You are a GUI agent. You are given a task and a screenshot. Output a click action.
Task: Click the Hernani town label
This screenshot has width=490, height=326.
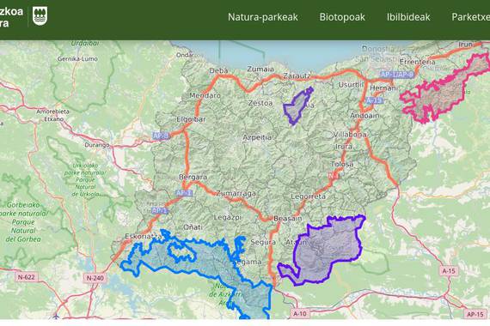[x=383, y=88]
